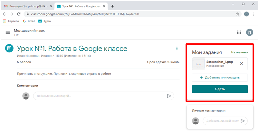Switch to the Gmail inbox tab

pyautogui.click(x=28, y=6)
